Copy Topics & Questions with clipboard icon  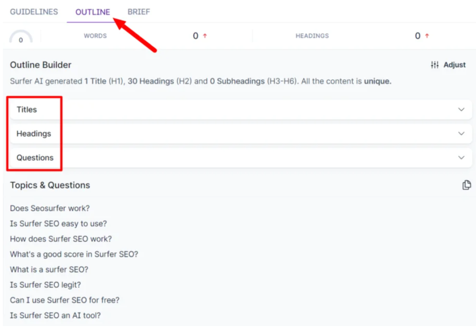point(467,185)
